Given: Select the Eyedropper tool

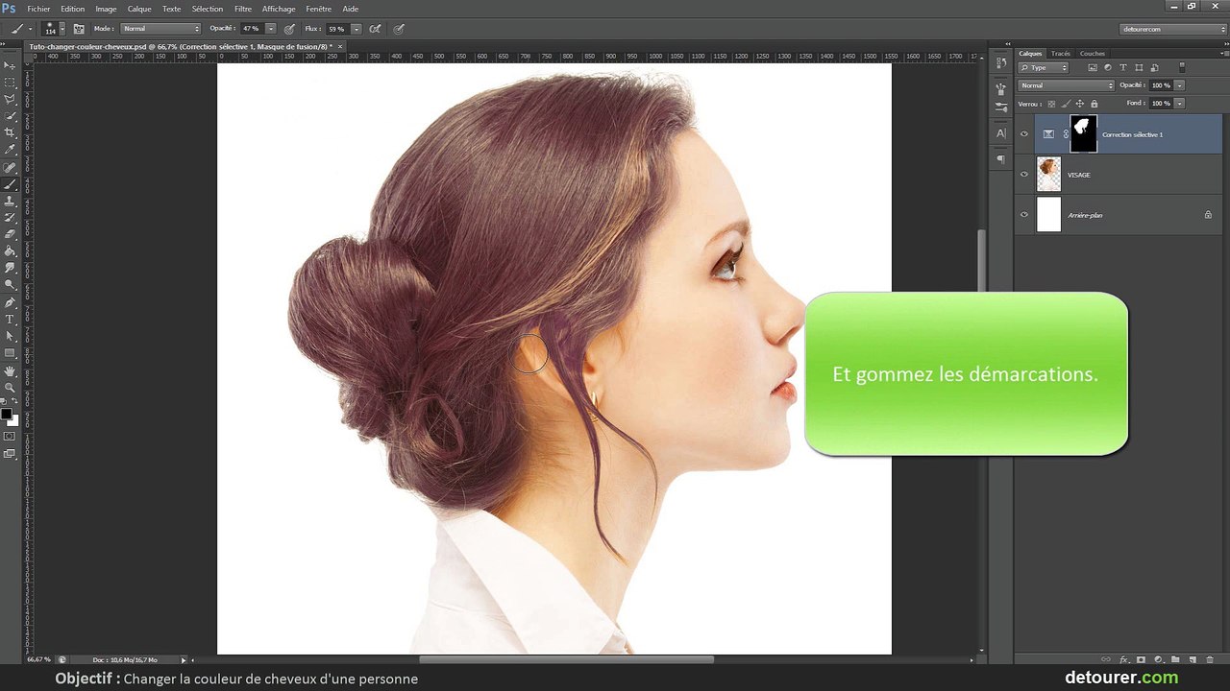Looking at the screenshot, I should [x=11, y=150].
